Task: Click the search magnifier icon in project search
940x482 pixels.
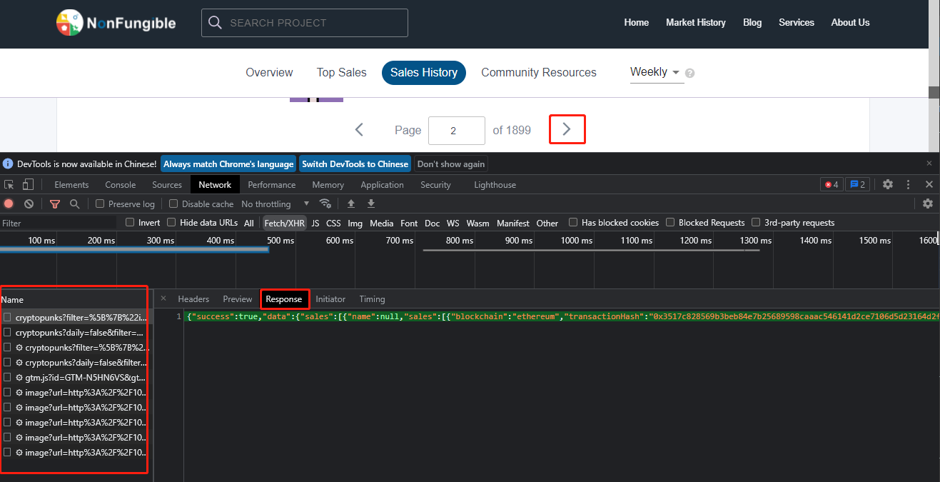Action: coord(216,23)
